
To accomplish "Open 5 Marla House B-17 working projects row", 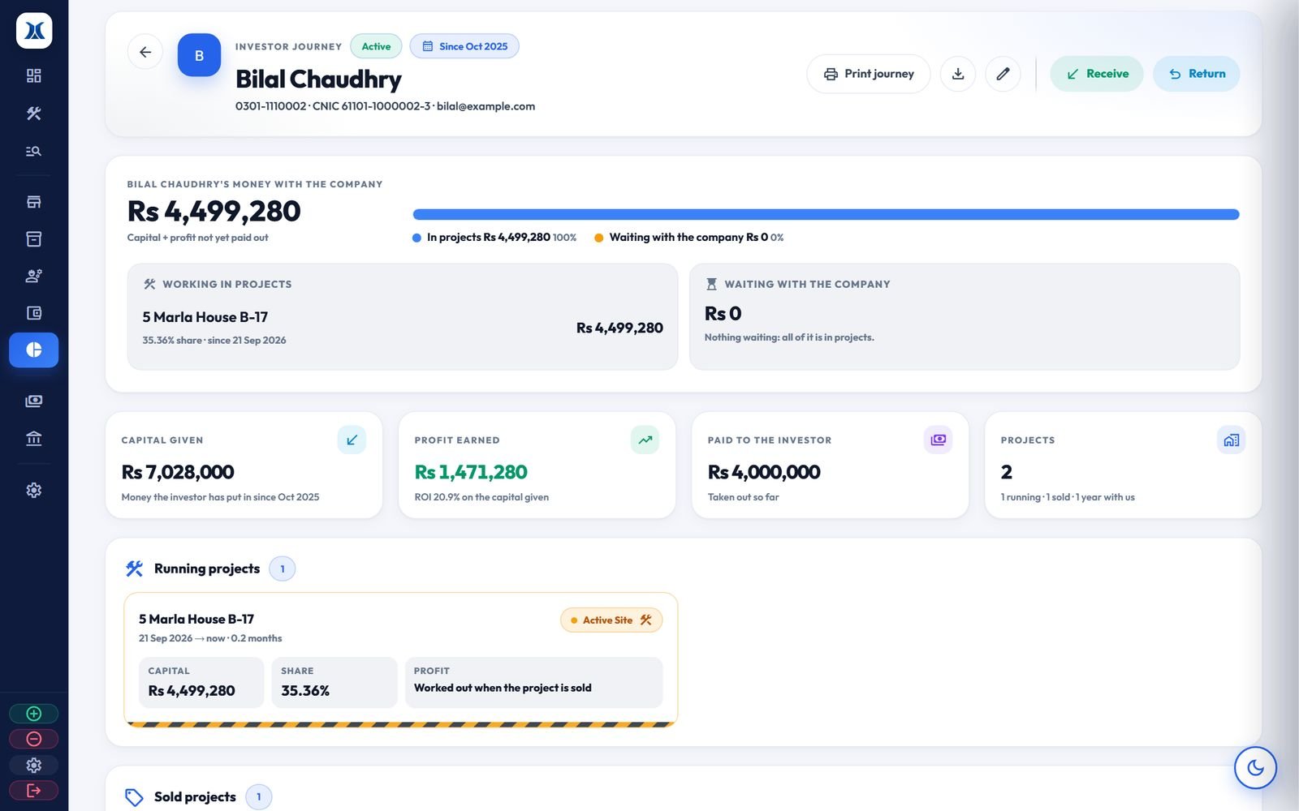I will [x=403, y=328].
